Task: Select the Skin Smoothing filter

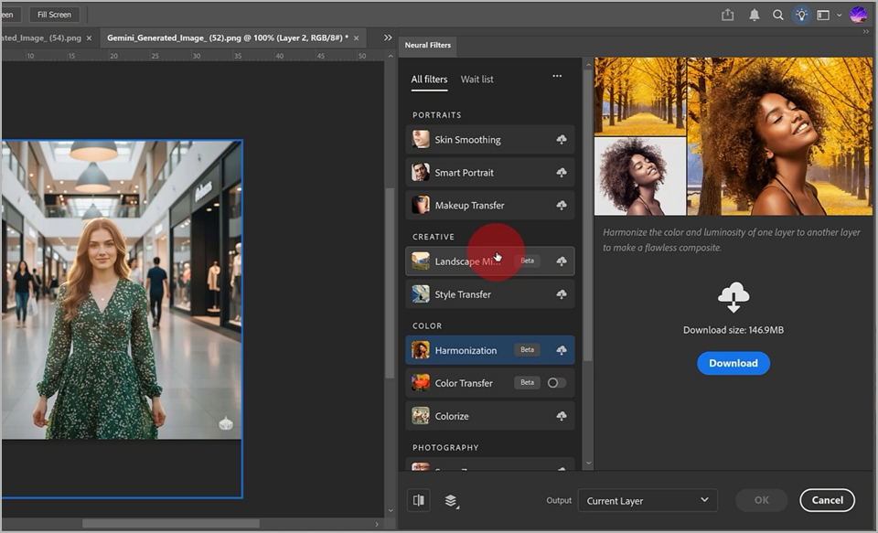Action: coord(490,139)
